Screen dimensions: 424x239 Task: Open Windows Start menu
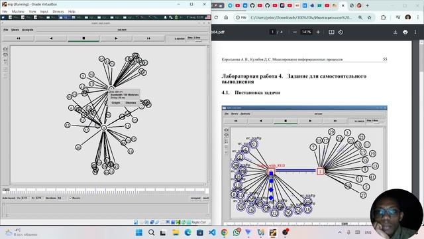coord(139,232)
